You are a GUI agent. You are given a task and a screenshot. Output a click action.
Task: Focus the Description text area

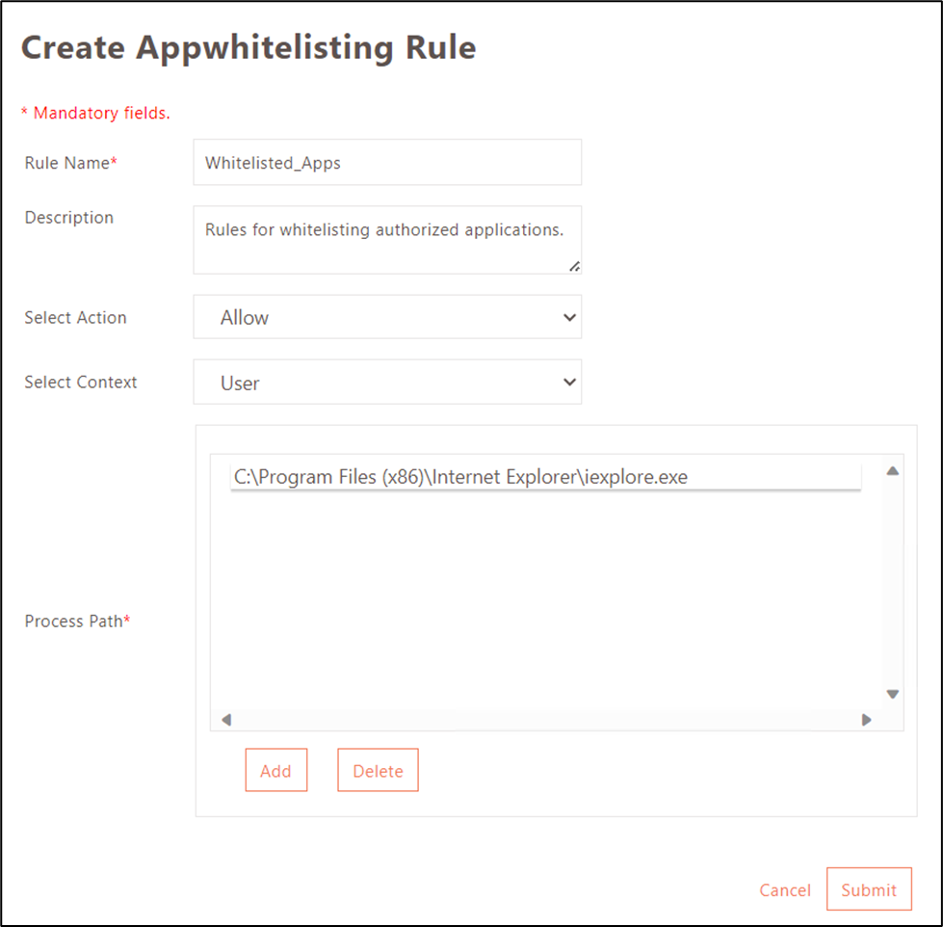coord(385,239)
